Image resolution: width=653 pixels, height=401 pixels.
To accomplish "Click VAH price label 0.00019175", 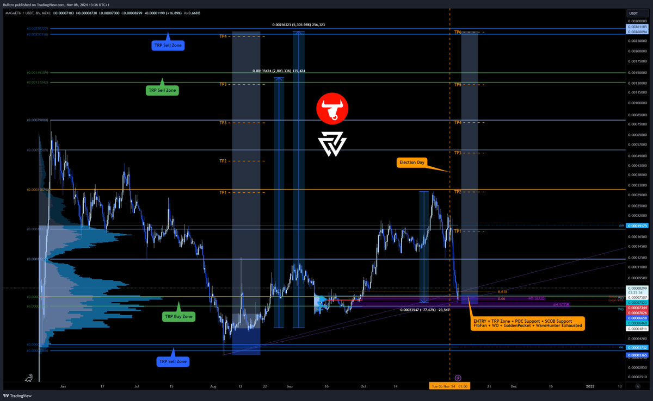I will [x=637, y=225].
